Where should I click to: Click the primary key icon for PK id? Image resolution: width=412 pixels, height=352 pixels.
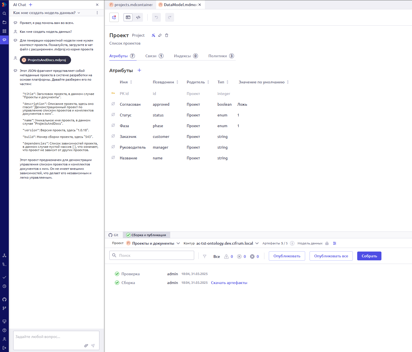(113, 93)
